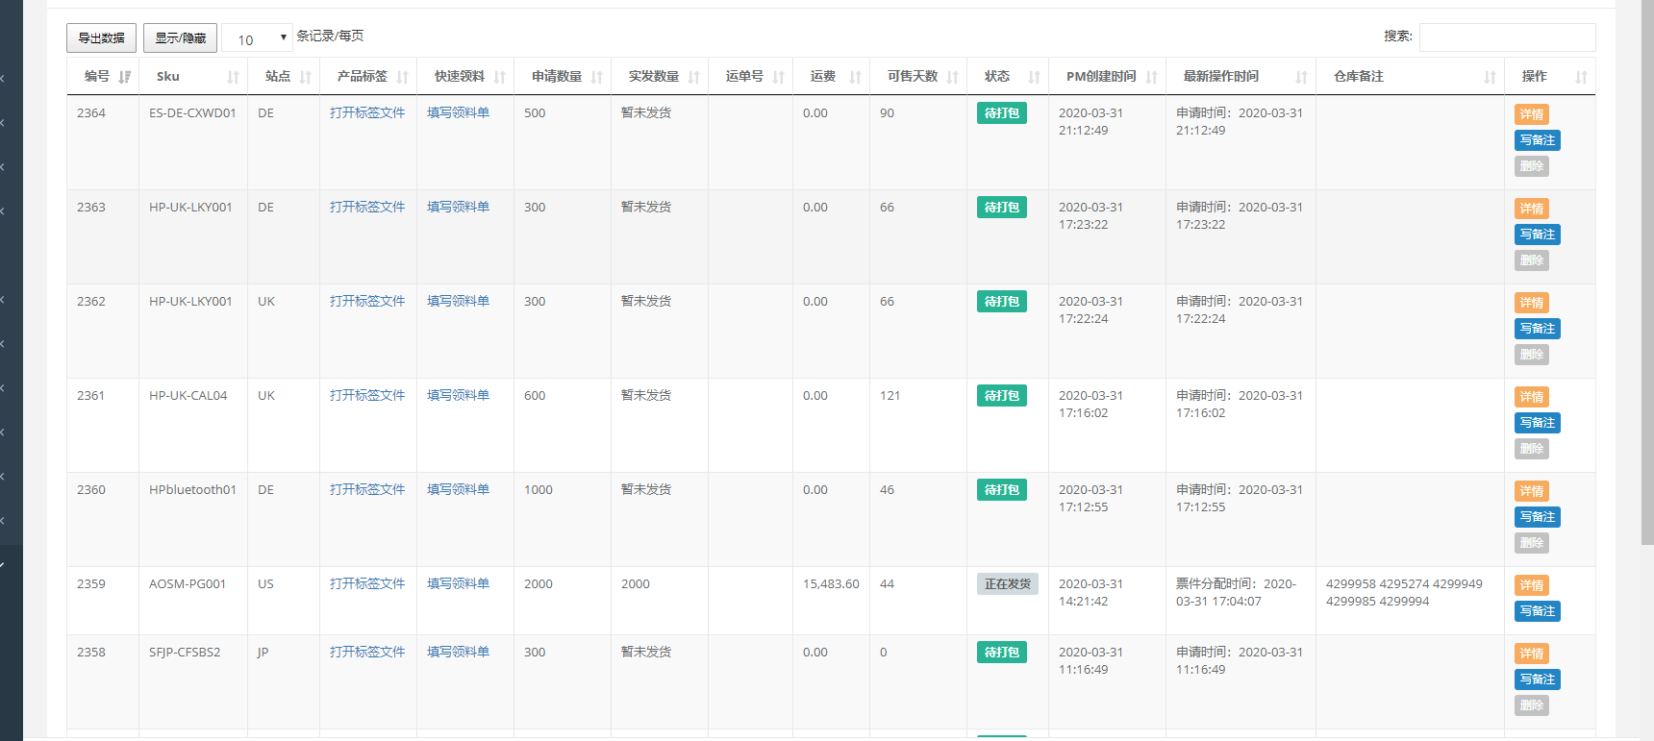Focus the 搜索 search input field
This screenshot has width=1654, height=741.
[x=1507, y=37]
